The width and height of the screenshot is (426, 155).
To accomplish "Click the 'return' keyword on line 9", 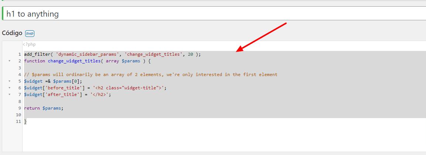I will coord(32,108).
